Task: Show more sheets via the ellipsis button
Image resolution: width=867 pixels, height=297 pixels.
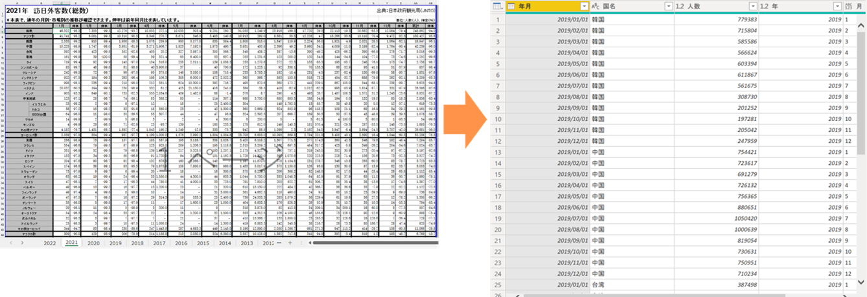Action: click(x=279, y=243)
